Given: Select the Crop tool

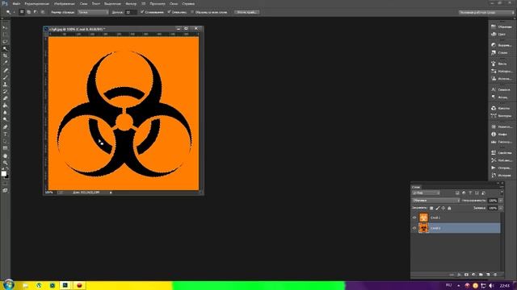Looking at the screenshot, I should 5,56.
